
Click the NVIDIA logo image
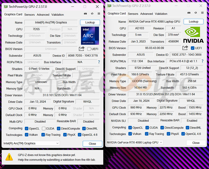click(193, 35)
